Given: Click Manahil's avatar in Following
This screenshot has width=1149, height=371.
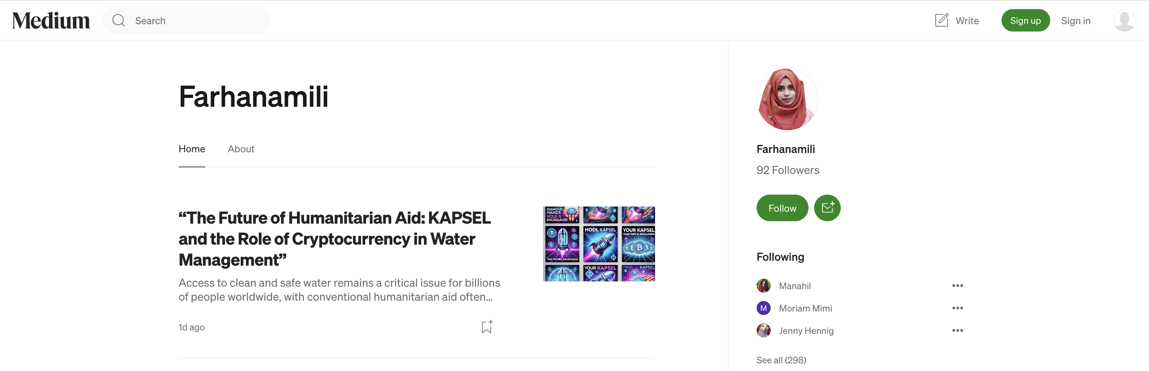Looking at the screenshot, I should pos(763,286).
